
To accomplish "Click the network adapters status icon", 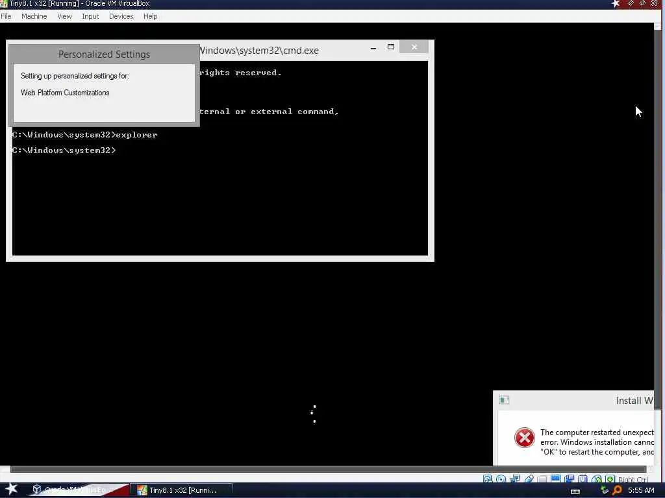I will click(514, 479).
